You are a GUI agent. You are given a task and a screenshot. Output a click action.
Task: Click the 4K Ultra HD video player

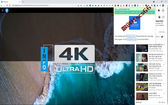tap(67, 59)
